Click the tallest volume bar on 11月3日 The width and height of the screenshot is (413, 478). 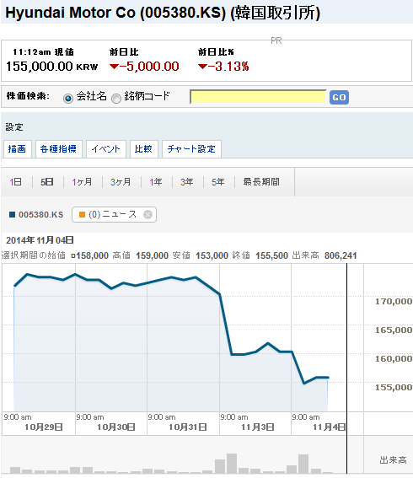232,464
